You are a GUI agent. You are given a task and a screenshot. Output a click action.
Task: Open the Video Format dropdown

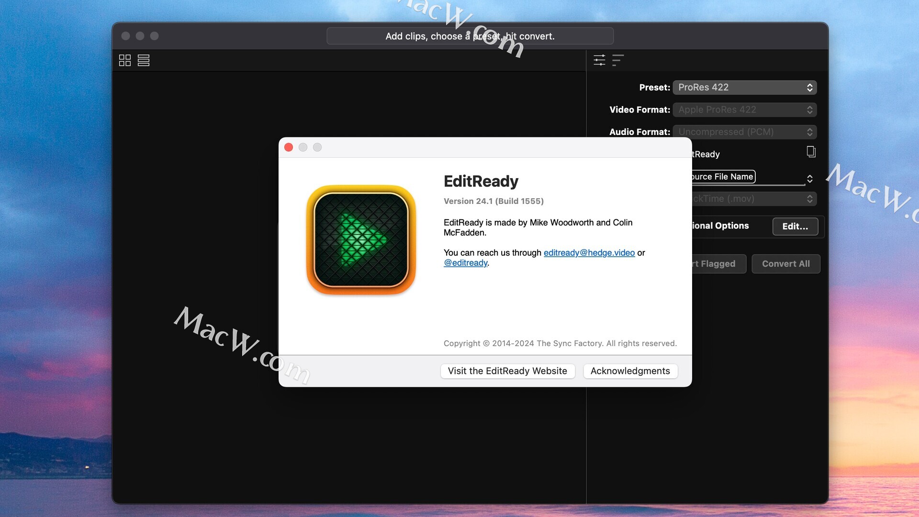744,110
